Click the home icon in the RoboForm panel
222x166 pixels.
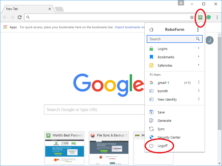pos(151,30)
